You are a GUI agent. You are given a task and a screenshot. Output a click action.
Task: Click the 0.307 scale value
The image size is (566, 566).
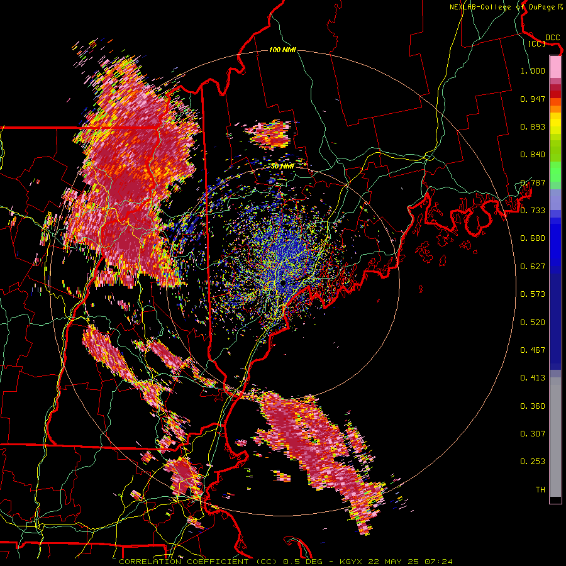pos(533,434)
